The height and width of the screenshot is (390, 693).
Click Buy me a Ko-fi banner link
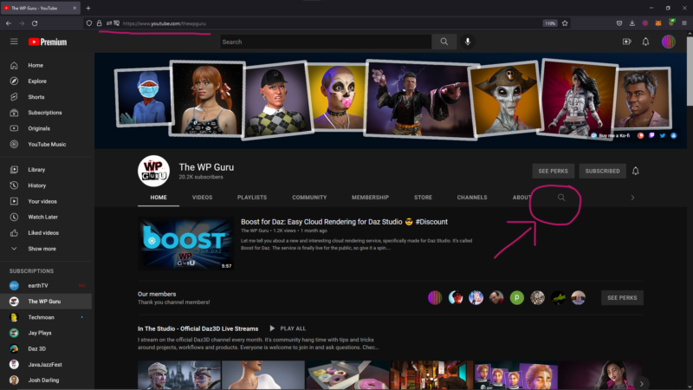coord(611,136)
